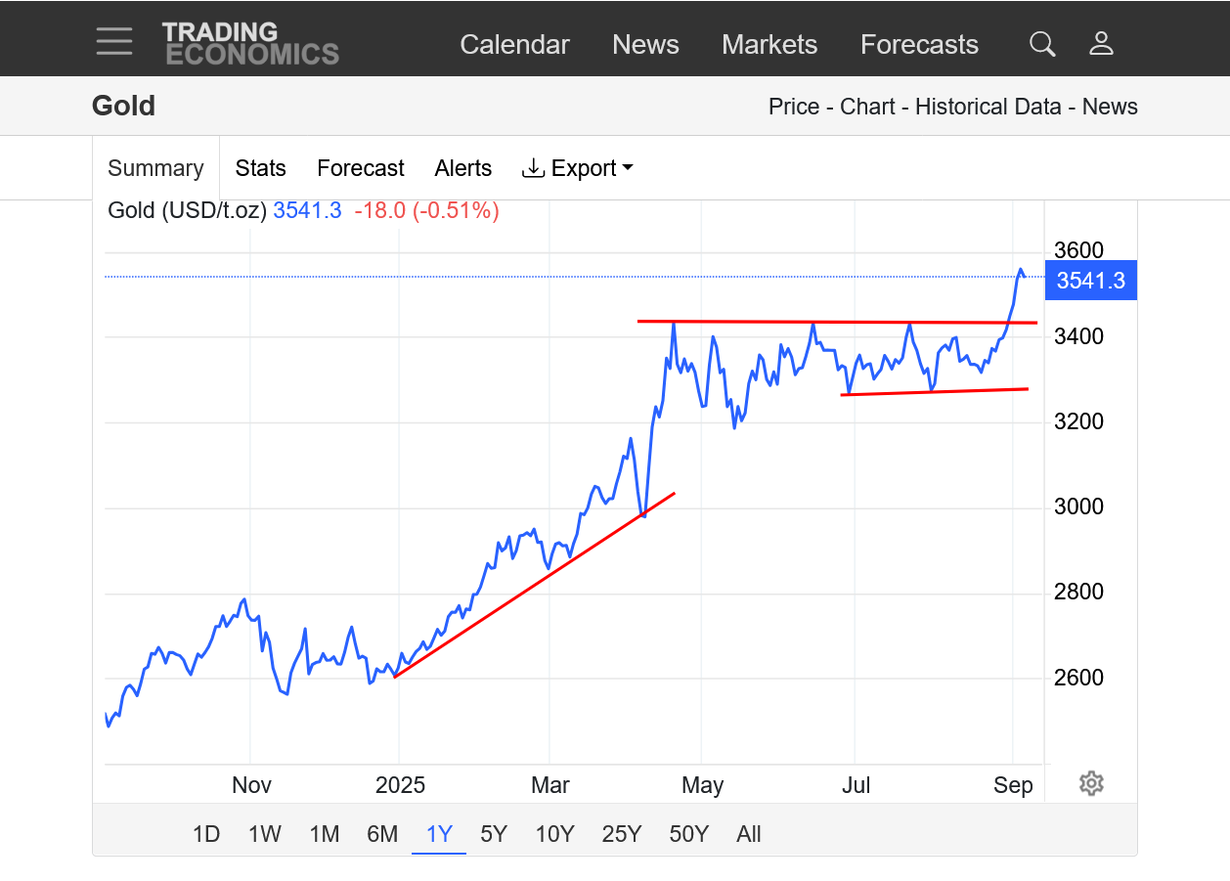This screenshot has width=1230, height=881.
Task: Click the Nov date axis label
Action: tap(251, 785)
